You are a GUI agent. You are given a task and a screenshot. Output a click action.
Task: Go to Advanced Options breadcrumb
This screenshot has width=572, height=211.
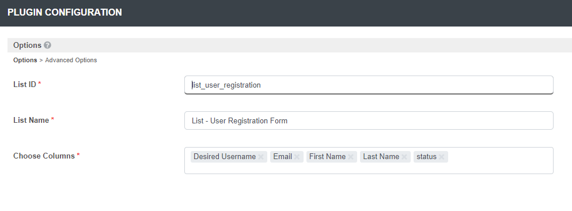(71, 60)
